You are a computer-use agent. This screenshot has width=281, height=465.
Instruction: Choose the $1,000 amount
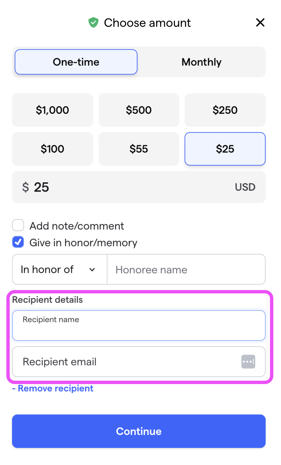[52, 110]
